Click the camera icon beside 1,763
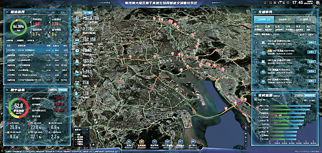 click(77, 72)
